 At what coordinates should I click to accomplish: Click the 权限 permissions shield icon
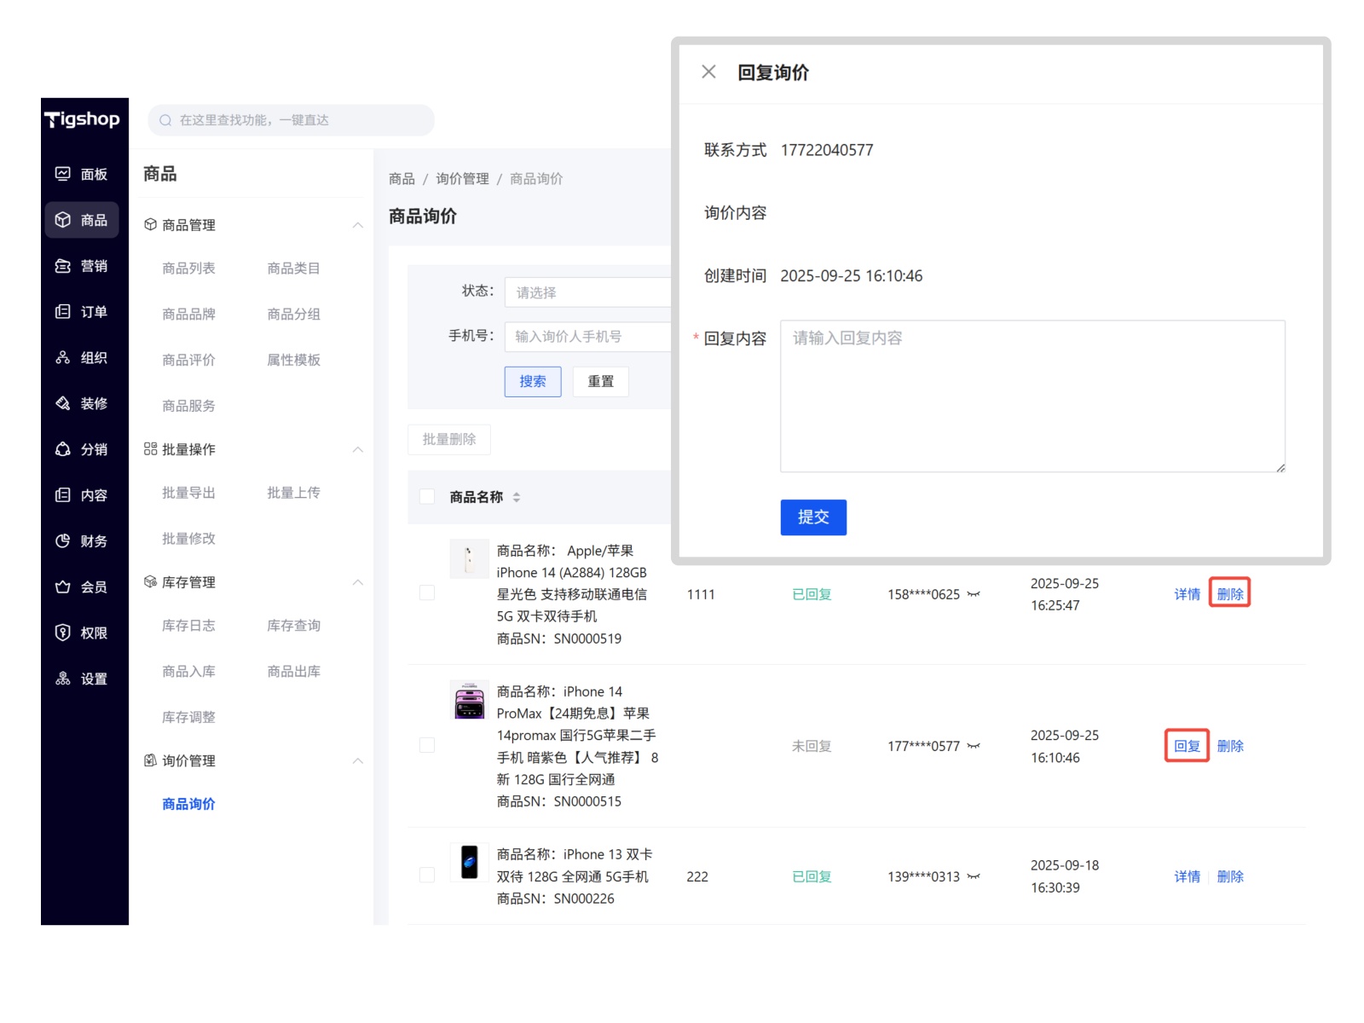[x=63, y=633]
